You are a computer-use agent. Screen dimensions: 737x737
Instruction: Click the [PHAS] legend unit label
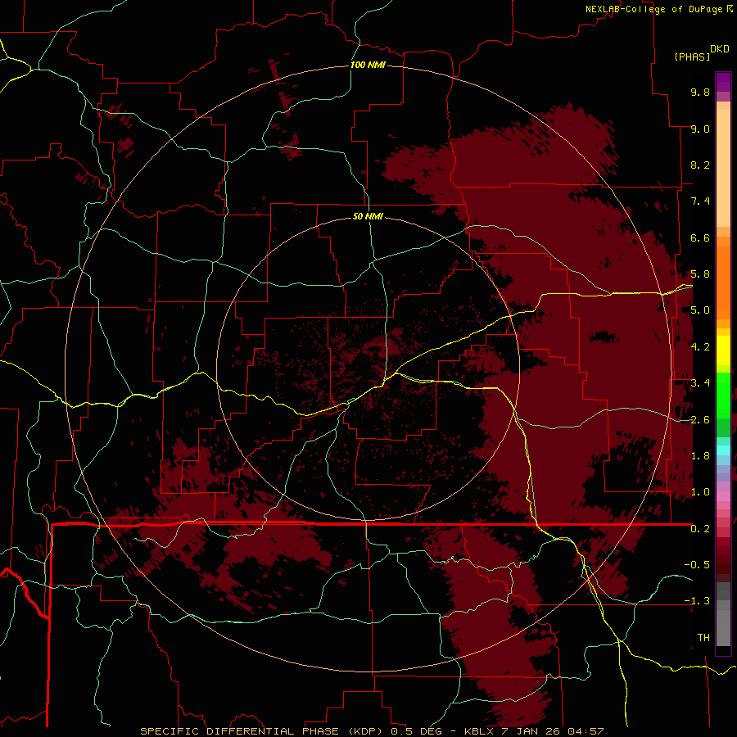pos(692,57)
